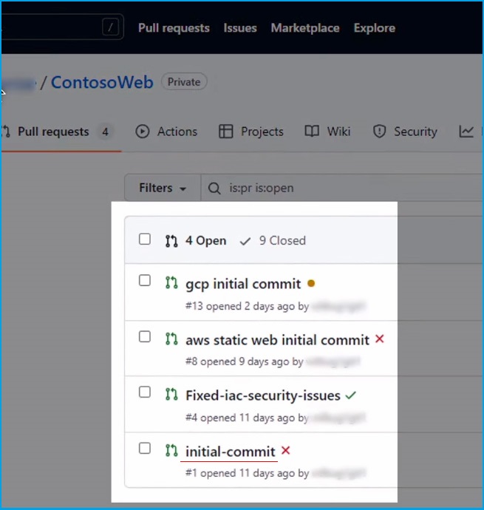This screenshot has width=484, height=510.
Task: Click '#4 opened 11 days ago by' text
Action: pos(247,418)
